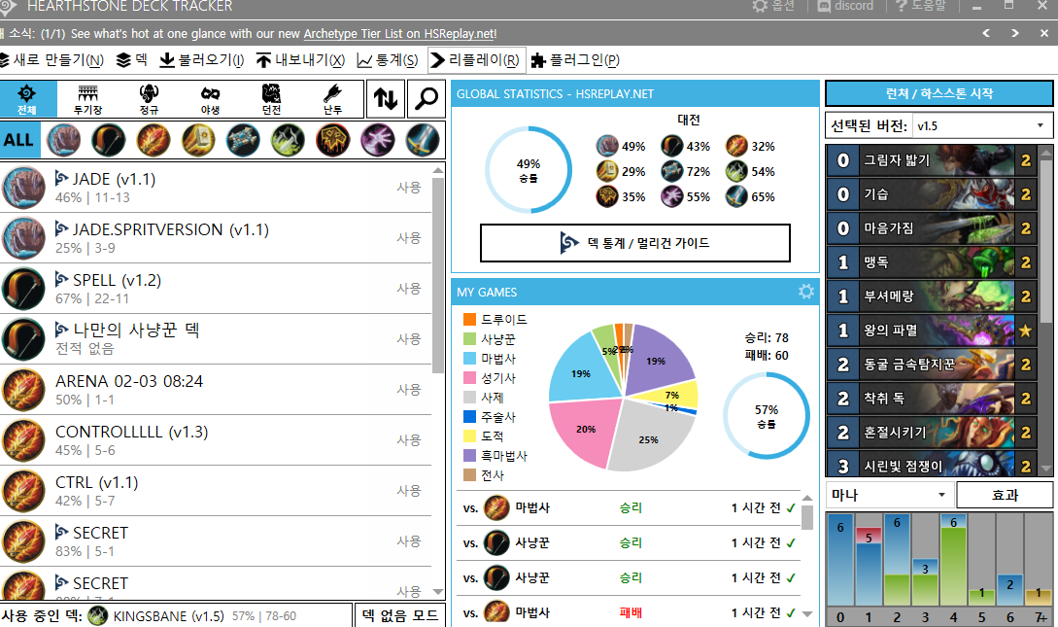The width and height of the screenshot is (1058, 627).
Task: Show next news item arrow
Action: pos(1015,33)
